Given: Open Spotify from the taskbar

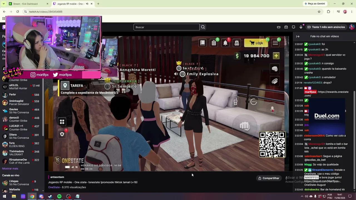Looking at the screenshot, I should pyautogui.click(x=59, y=196).
